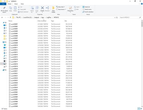143x110 pixels.
Task: Switch to large icons view toggle
Action: [141, 108]
